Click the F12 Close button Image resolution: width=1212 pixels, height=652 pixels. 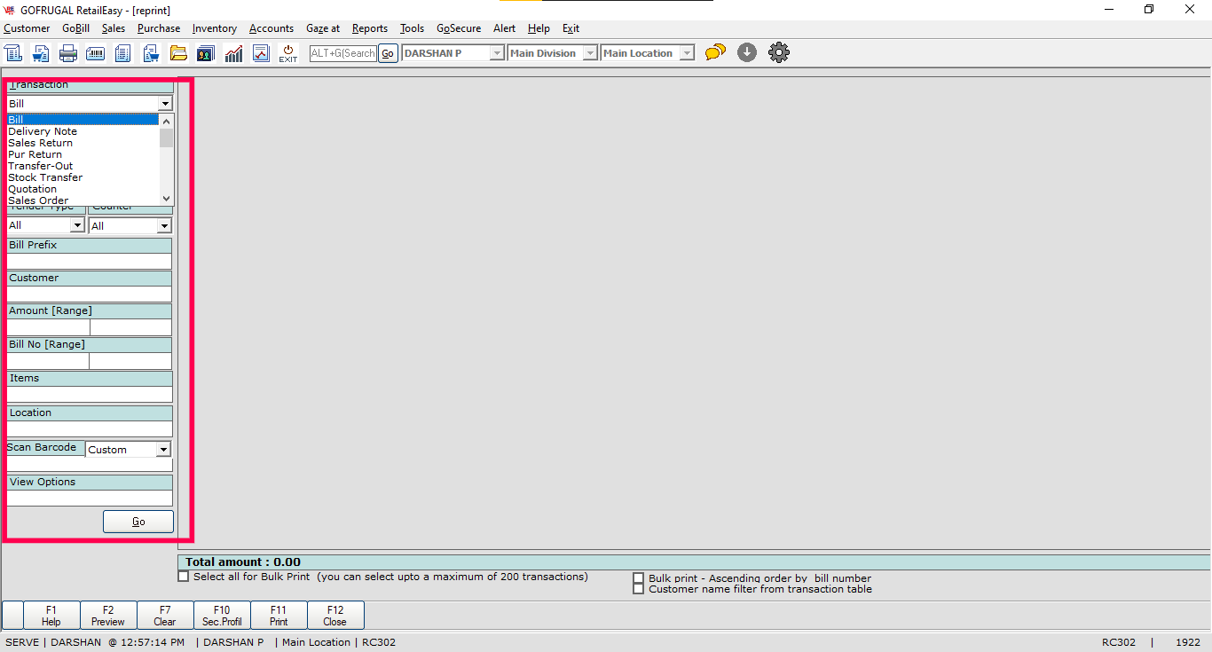[335, 616]
